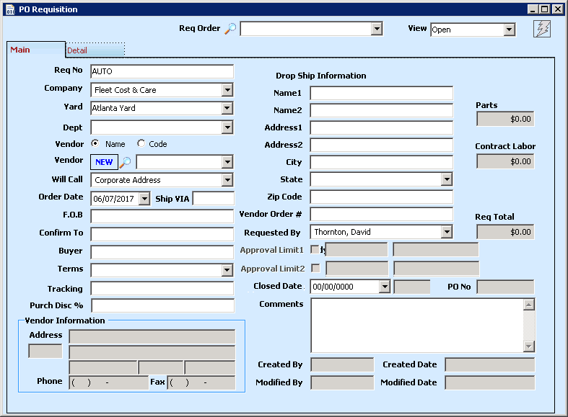568x417 pixels.
Task: Click the Address2 input field
Action: (382, 145)
